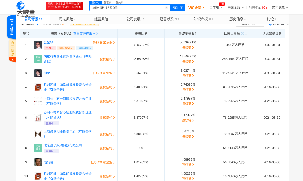Screen dimensions: 303x181
Task: Sort by 认缴出资额 using the sort arrows
Action: [x=246, y=33]
